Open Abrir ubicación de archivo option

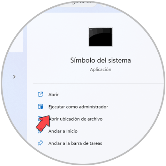(75, 119)
